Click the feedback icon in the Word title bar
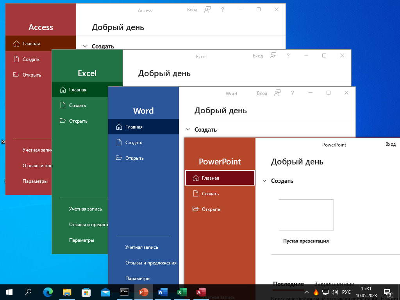 277,93
